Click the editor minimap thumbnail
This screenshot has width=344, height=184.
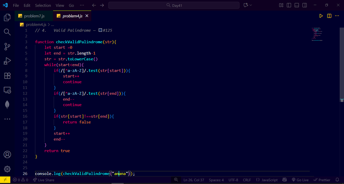click(317, 34)
